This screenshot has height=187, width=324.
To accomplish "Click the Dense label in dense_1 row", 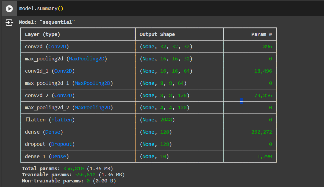I will (x=59, y=156).
